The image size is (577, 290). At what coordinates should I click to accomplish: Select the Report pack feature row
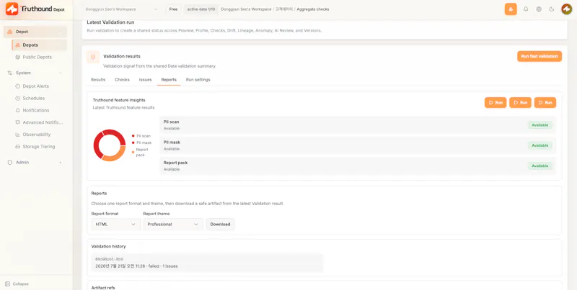click(358, 166)
